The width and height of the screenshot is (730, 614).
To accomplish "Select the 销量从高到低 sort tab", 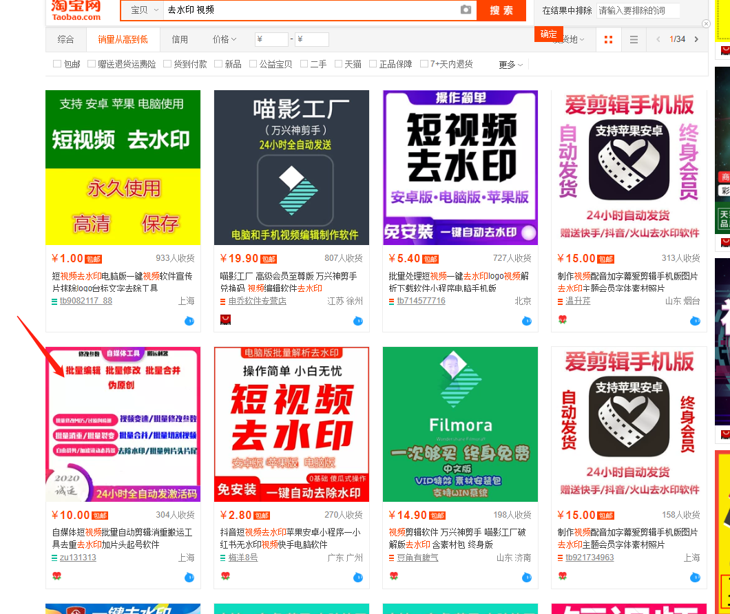I will pos(123,39).
